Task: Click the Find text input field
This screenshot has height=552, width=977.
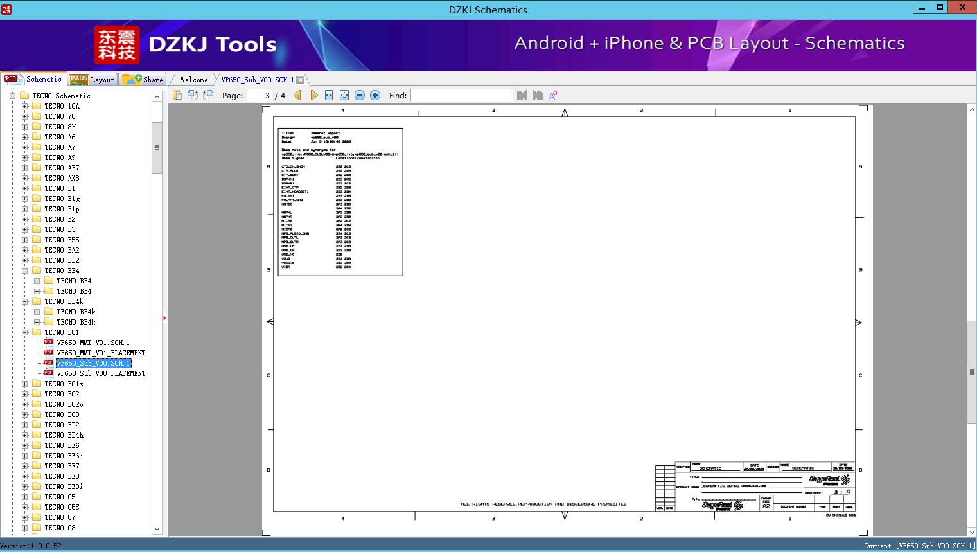Action: [461, 95]
